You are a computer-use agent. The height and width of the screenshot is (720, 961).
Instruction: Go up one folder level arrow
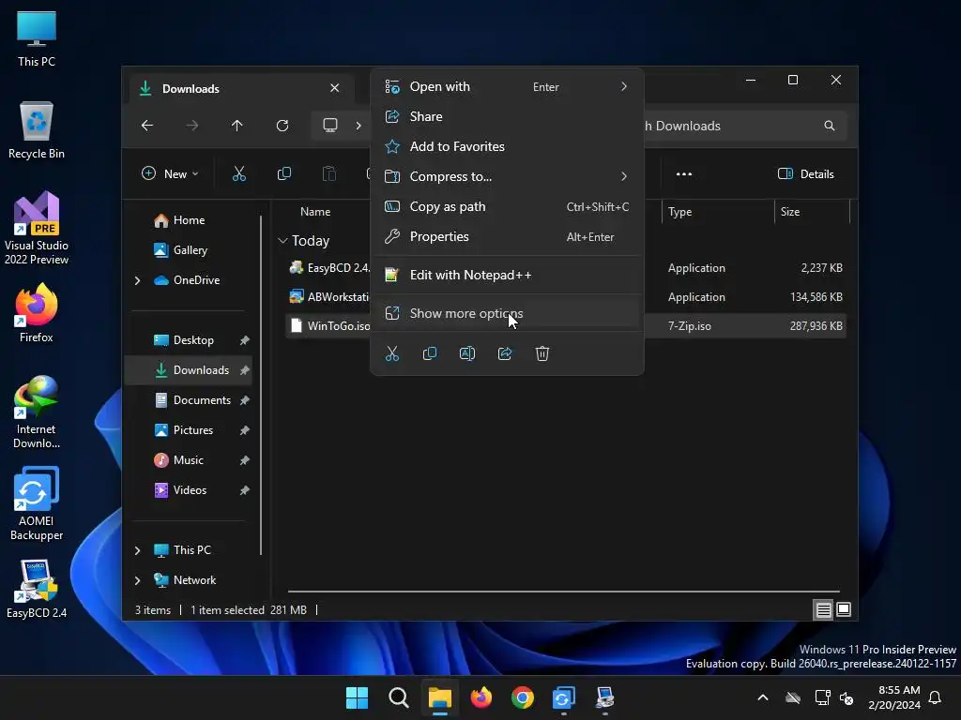tap(237, 126)
